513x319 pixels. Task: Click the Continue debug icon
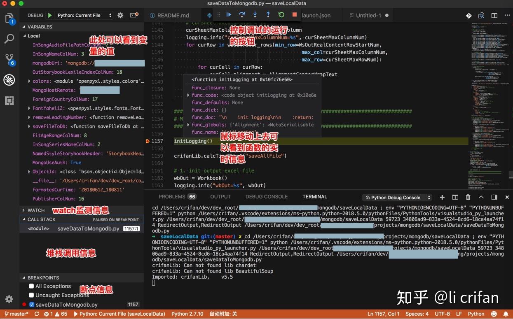[229, 15]
